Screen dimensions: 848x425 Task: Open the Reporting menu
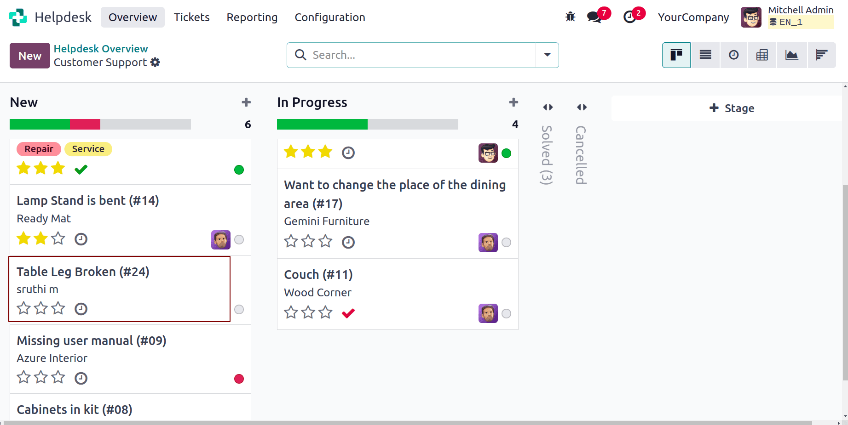coord(252,17)
